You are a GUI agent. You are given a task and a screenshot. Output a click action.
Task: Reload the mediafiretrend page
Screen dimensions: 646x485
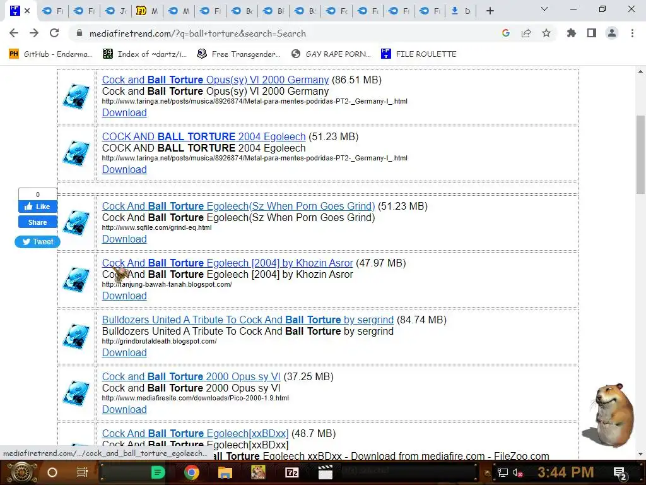coord(54,33)
